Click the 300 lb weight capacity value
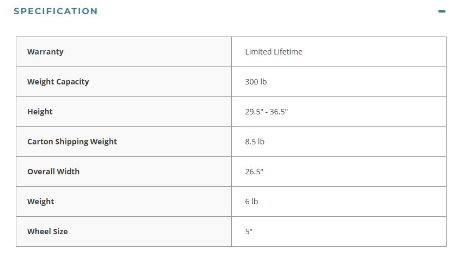The image size is (457, 256). click(256, 82)
